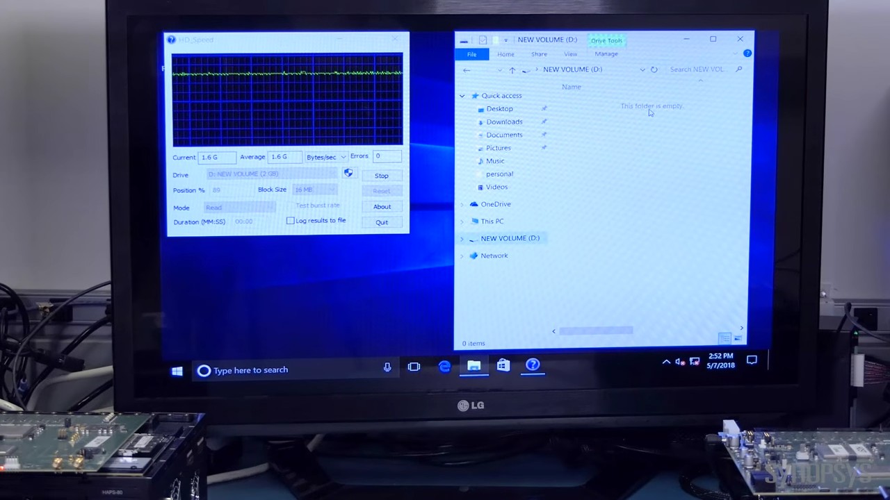Click the Current speed value field
The image size is (890, 500).
pos(217,157)
